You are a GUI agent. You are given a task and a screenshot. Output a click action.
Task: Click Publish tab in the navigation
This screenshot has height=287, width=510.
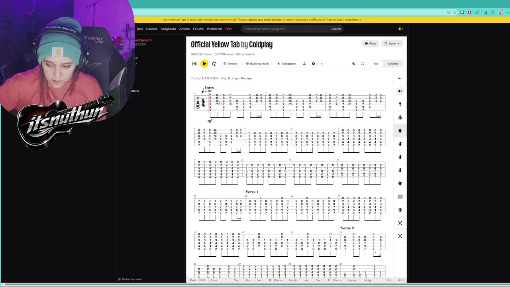coord(214,29)
